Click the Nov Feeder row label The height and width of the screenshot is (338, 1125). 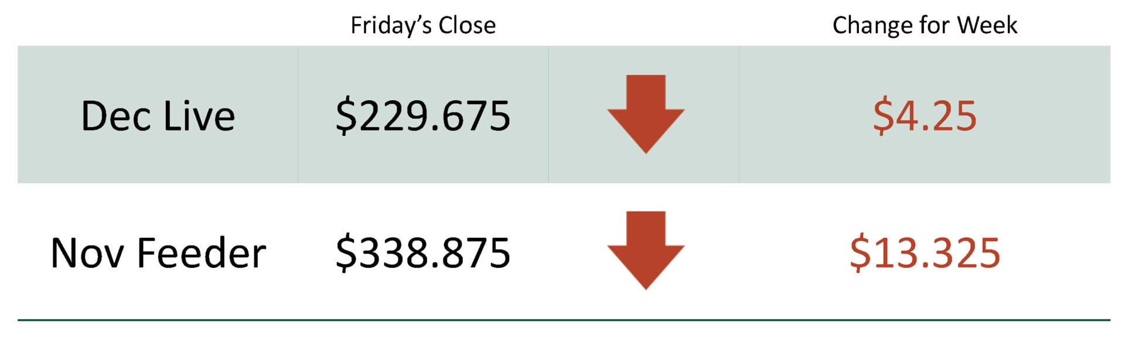158,252
